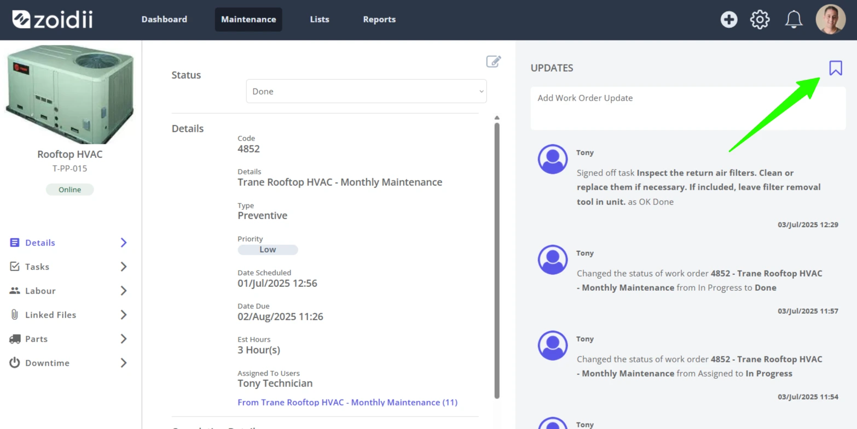Expand the Tasks sidebar chevron
This screenshot has height=429, width=857.
pos(124,267)
